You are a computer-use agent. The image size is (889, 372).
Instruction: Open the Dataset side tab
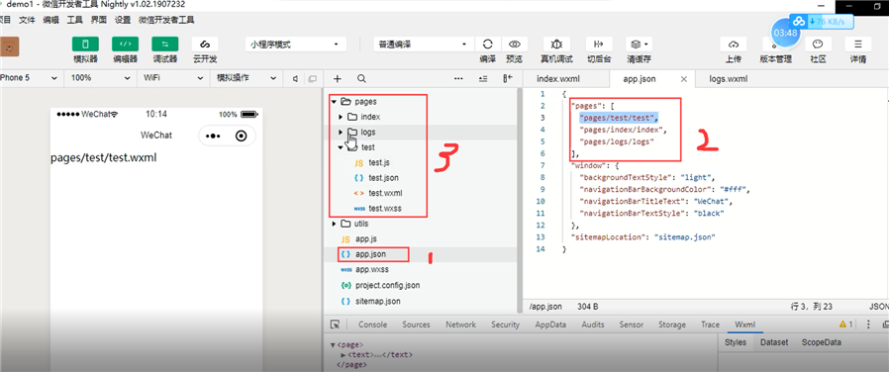774,342
